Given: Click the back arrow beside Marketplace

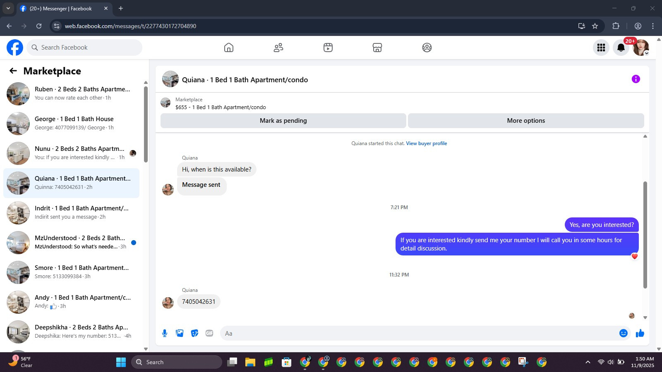Looking at the screenshot, I should (13, 71).
